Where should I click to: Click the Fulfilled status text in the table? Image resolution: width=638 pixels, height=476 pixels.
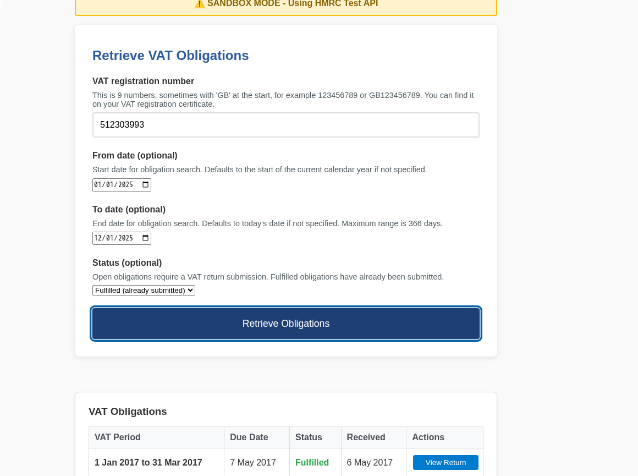[x=312, y=462]
